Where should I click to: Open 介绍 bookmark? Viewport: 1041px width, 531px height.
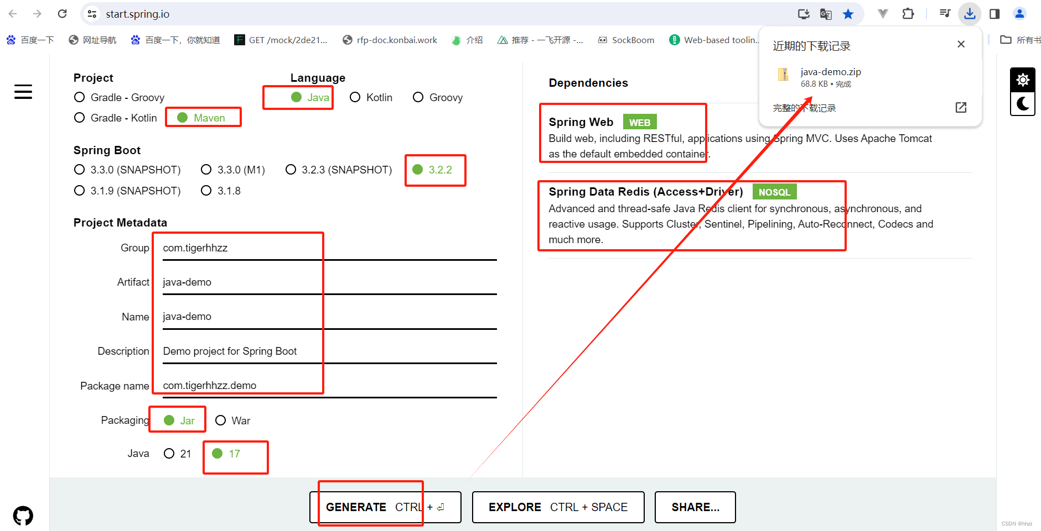pos(468,40)
